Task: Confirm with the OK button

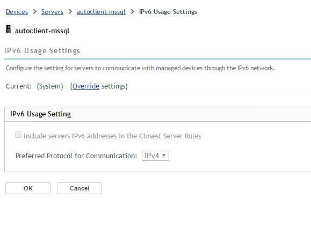Action: pyautogui.click(x=28, y=188)
